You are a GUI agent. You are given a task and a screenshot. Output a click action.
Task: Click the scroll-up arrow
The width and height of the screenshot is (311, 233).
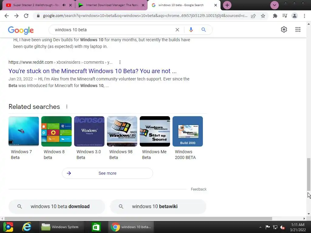pos(309,24)
